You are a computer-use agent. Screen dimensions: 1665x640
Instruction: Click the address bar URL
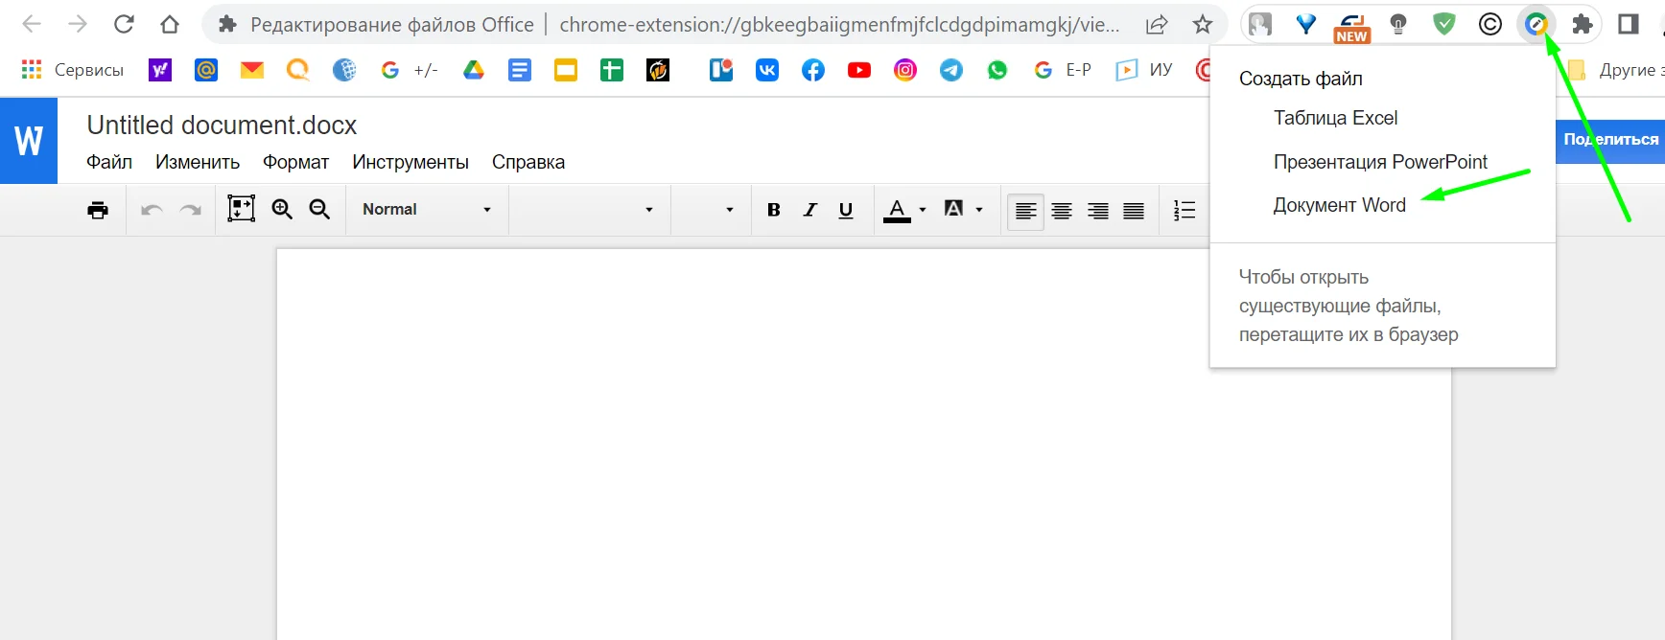coord(839,25)
